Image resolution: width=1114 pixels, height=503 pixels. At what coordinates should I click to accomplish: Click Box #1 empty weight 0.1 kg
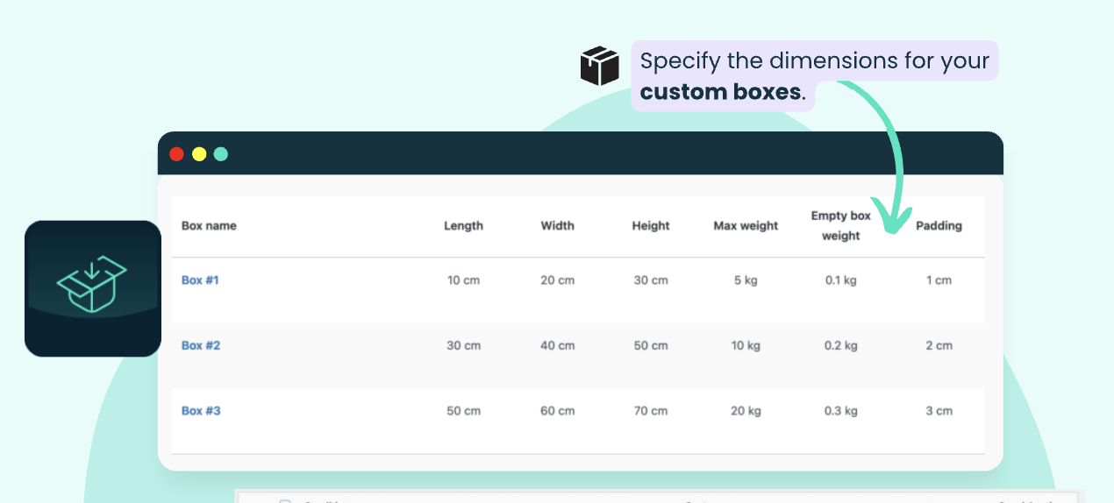[840, 280]
